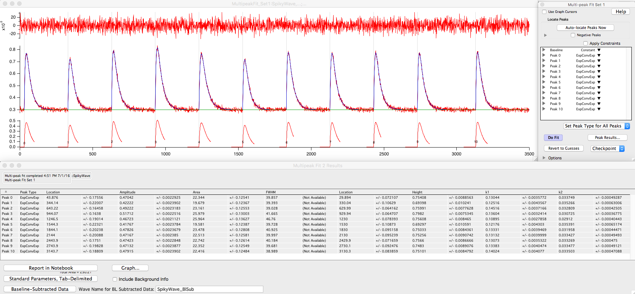635x294 pixels.
Task: Click the sort arrow in results table header
Action: click(x=6, y=192)
